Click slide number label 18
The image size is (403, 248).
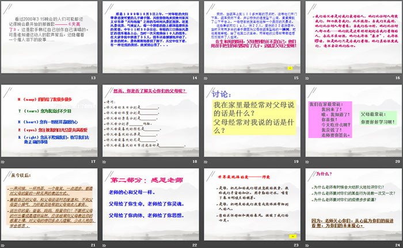coord(195,161)
